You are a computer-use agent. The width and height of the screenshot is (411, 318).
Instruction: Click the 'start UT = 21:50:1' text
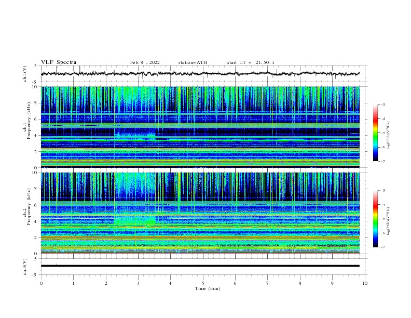251,62
